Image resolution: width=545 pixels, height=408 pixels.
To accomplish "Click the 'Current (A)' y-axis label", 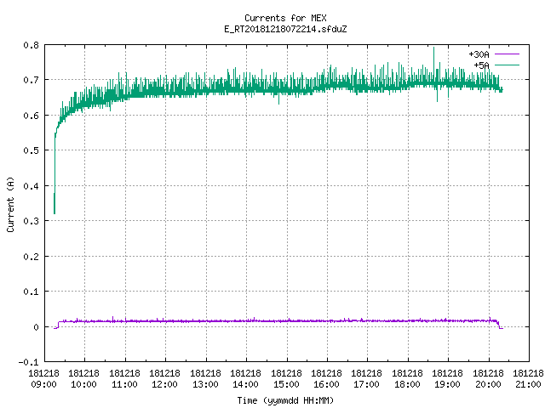I will 10,204.
